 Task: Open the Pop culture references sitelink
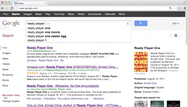(x=73, y=99)
